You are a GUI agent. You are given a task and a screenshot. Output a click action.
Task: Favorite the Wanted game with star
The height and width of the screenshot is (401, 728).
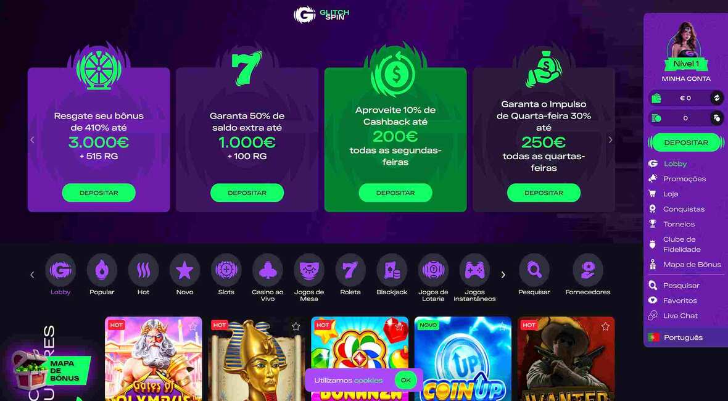tap(605, 326)
